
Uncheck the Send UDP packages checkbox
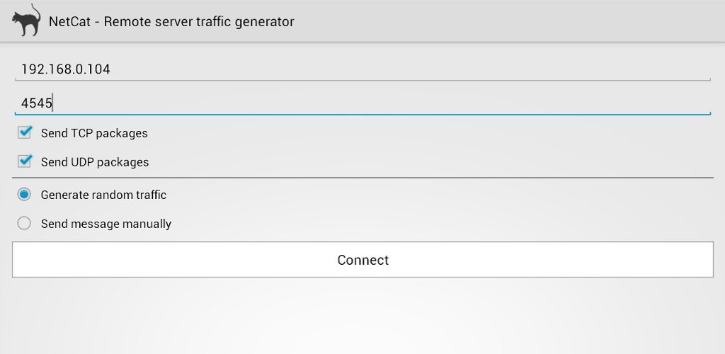click(25, 161)
